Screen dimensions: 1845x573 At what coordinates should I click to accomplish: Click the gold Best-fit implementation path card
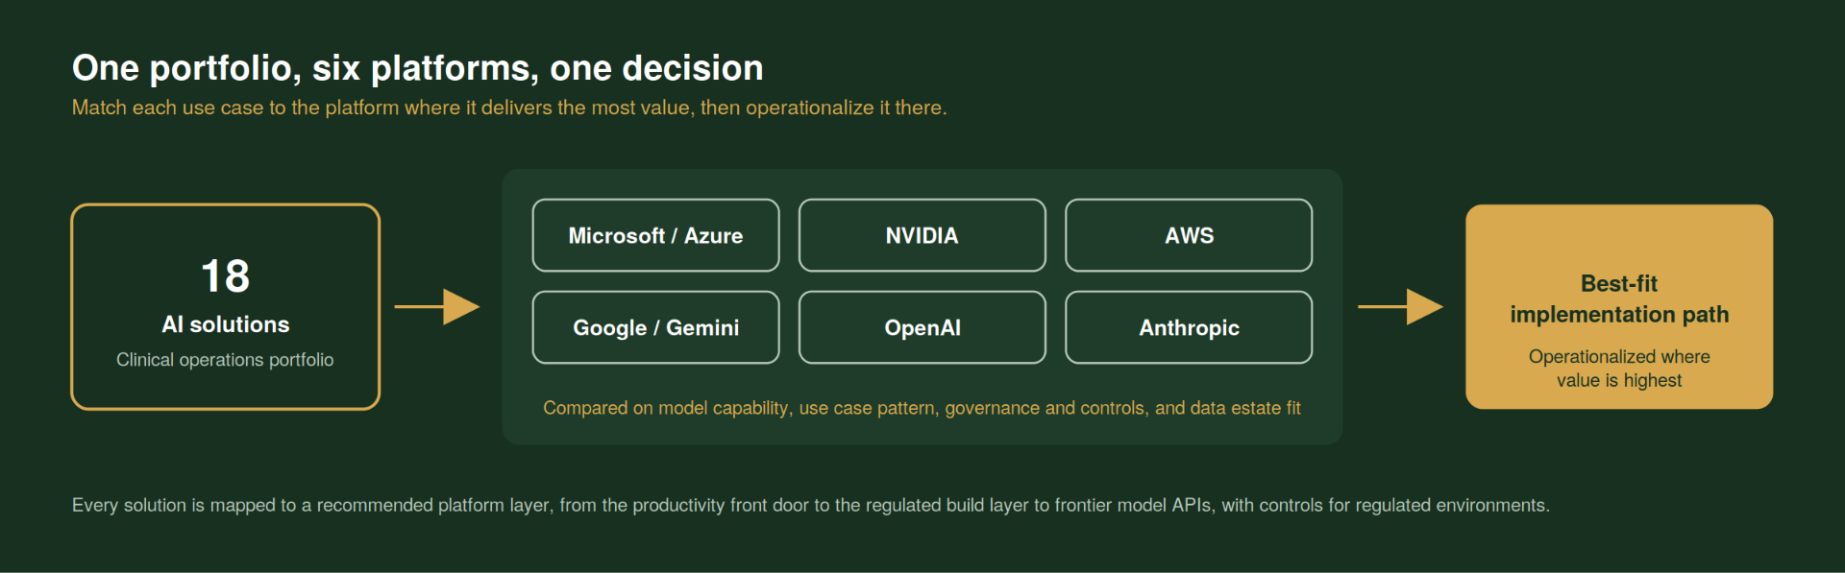(1619, 307)
